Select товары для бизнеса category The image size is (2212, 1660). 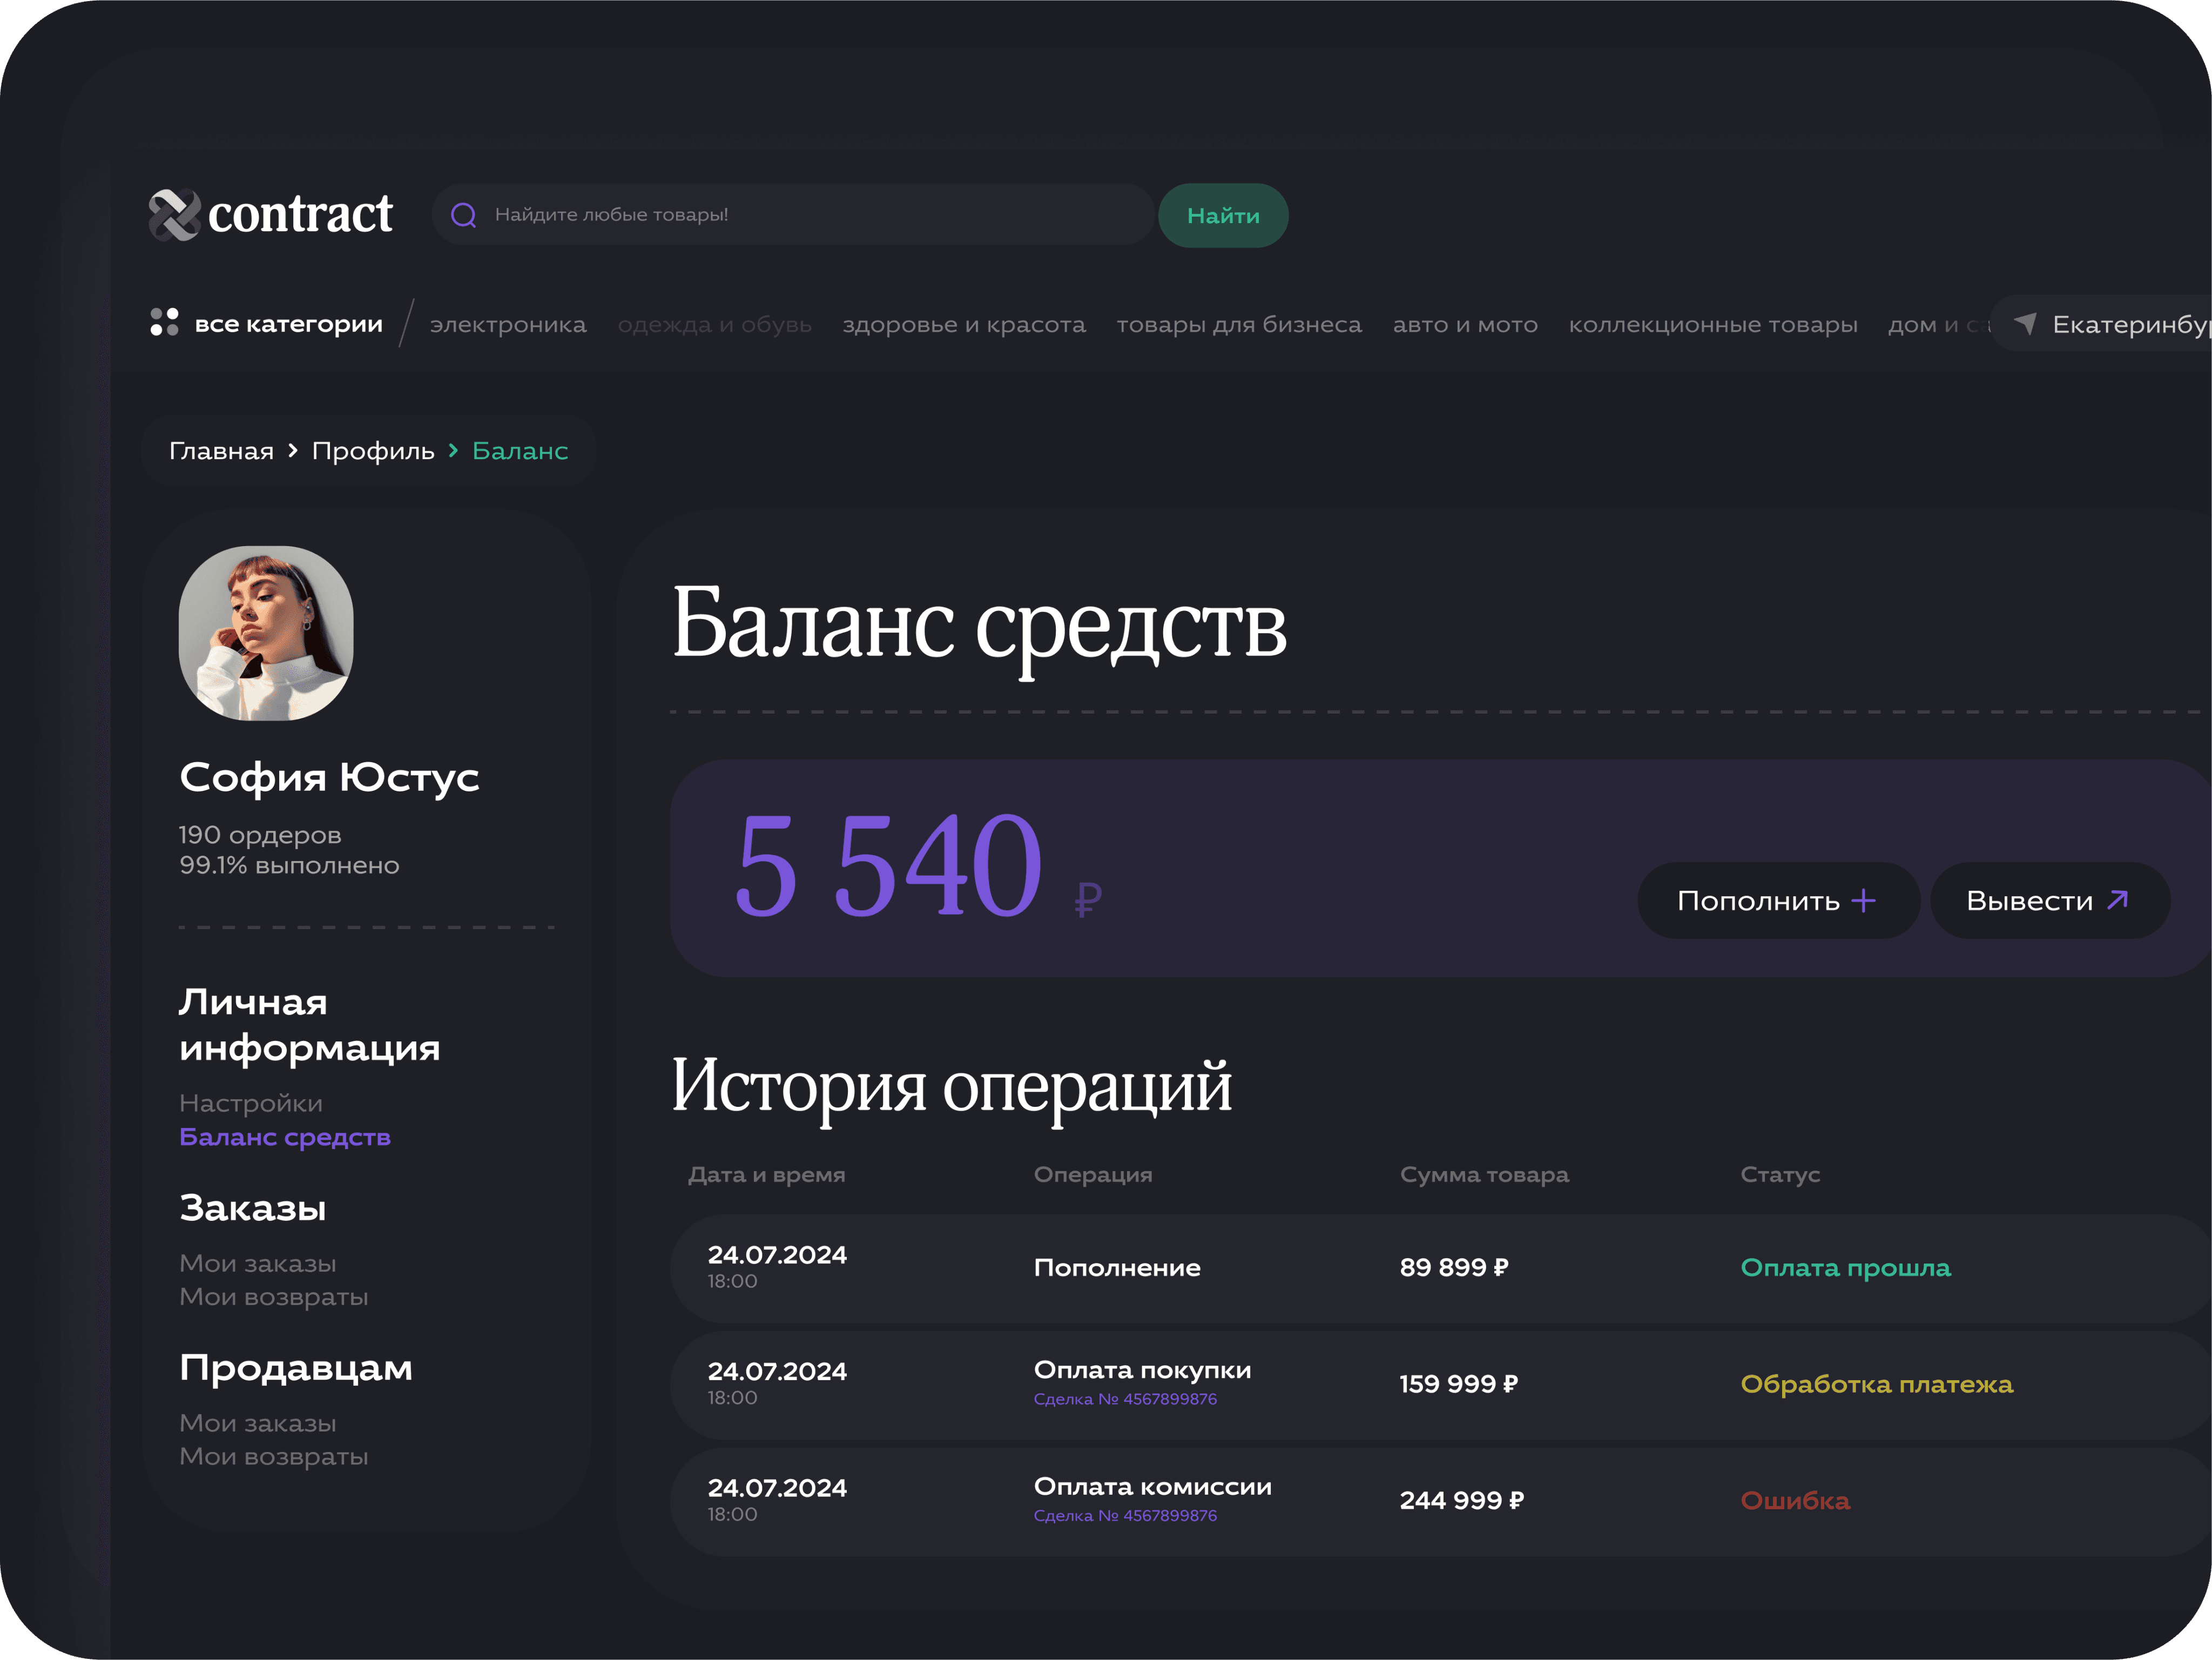(1238, 325)
